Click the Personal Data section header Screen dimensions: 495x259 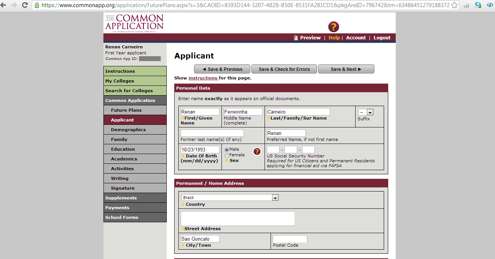pyautogui.click(x=281, y=88)
